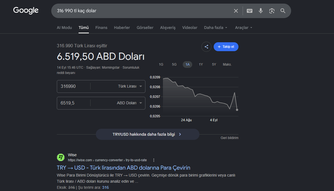Screen dimensions: 334x191
Task: Open the Videolar tab
Action: [190, 28]
